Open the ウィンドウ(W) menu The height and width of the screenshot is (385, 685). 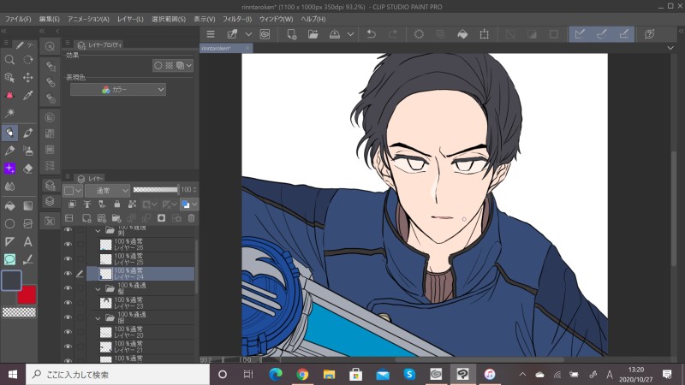tap(276, 19)
